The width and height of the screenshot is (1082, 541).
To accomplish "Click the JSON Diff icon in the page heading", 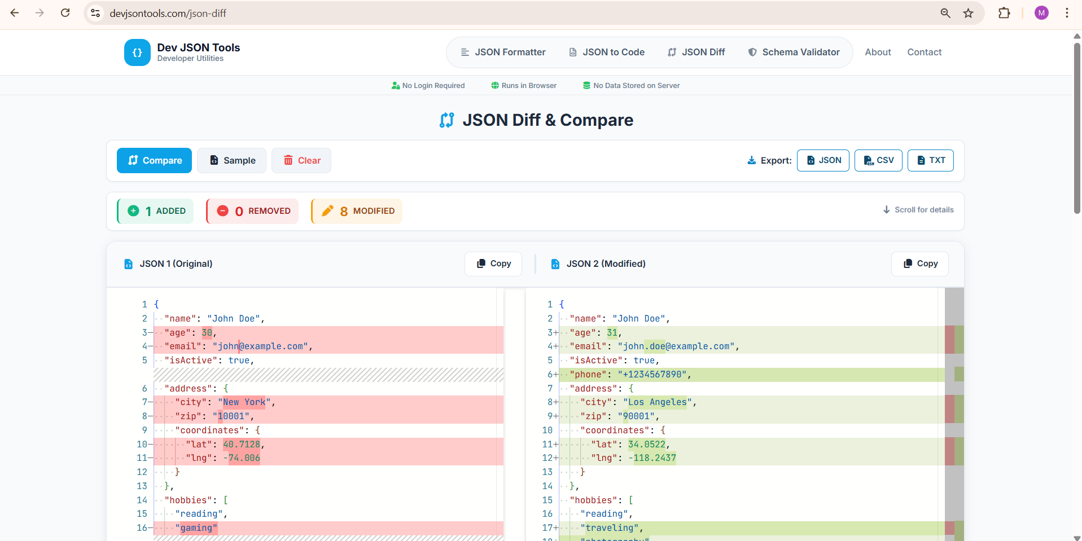I will tap(446, 120).
